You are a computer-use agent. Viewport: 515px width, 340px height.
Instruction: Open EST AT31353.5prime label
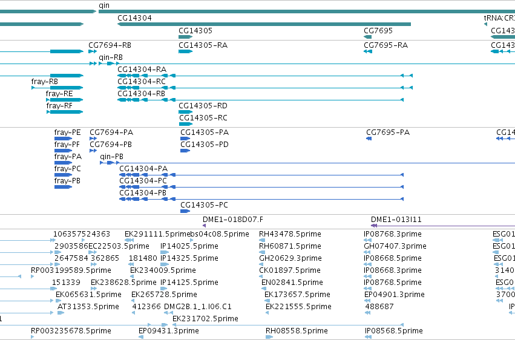pos(88,307)
